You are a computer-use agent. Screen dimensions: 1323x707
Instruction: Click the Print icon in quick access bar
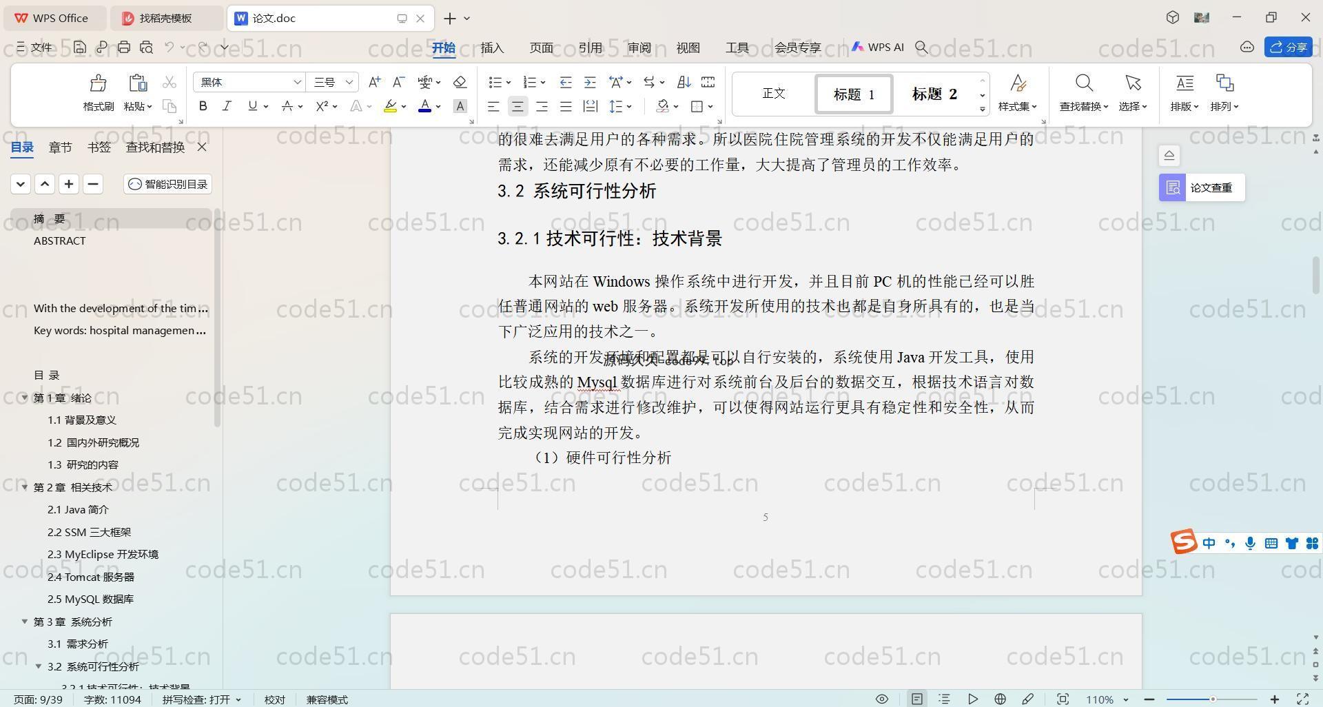(x=124, y=47)
